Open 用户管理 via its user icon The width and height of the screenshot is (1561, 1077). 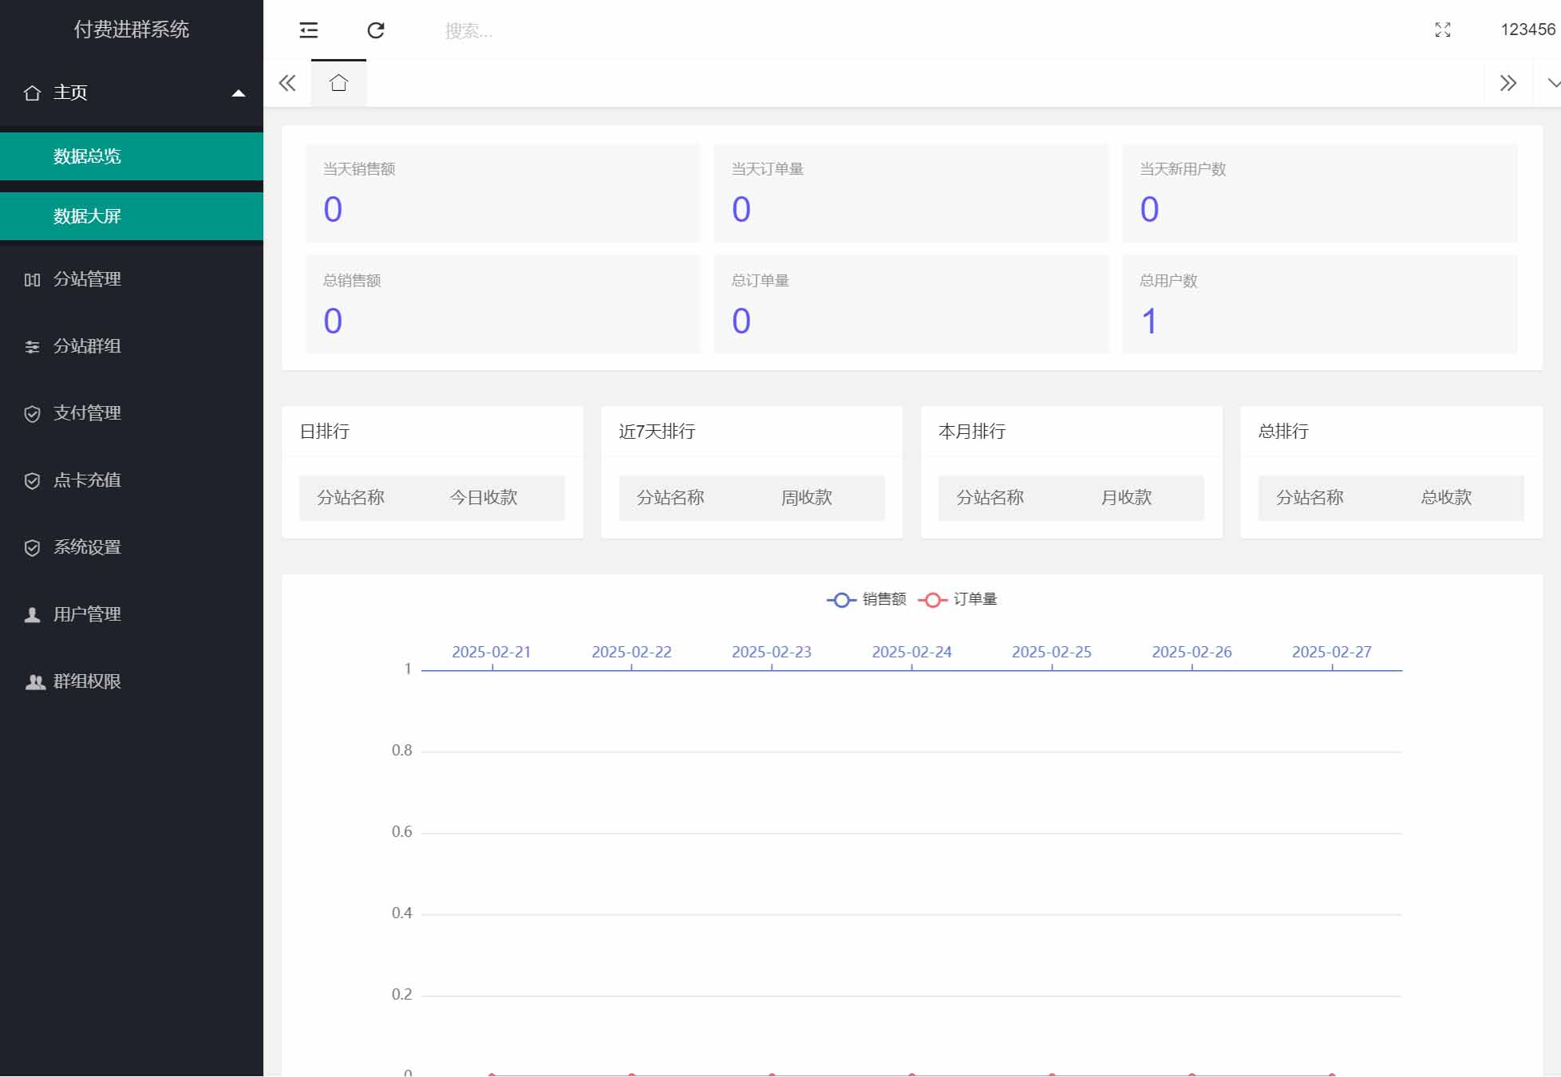(x=32, y=613)
